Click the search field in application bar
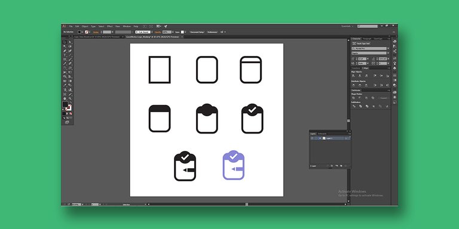This screenshot has width=459, height=229. click(x=368, y=26)
